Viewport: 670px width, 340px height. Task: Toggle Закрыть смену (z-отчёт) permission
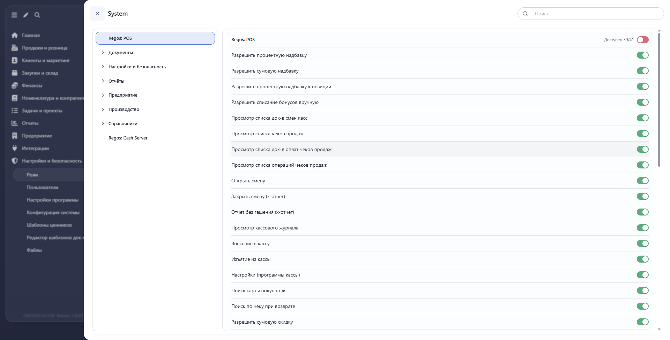tap(642, 196)
